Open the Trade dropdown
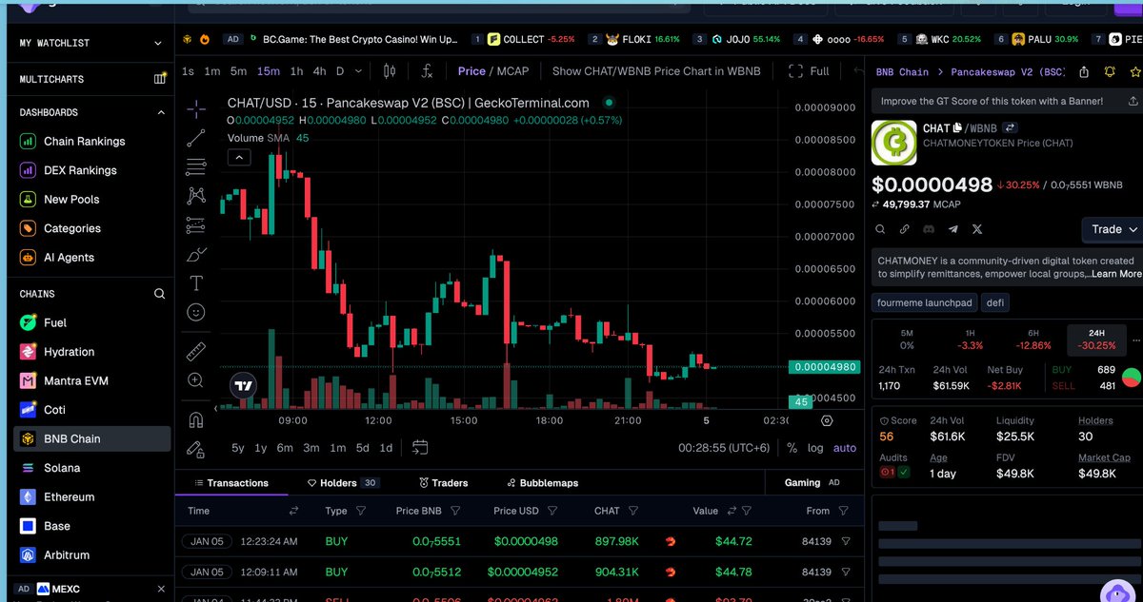1143x602 pixels. 1113,229
